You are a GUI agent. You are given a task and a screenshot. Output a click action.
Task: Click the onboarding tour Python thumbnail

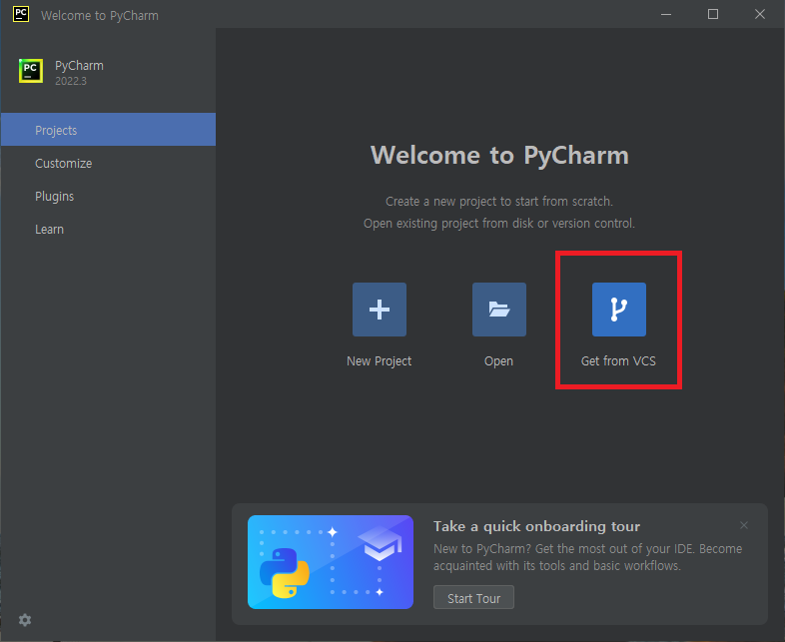coord(331,562)
